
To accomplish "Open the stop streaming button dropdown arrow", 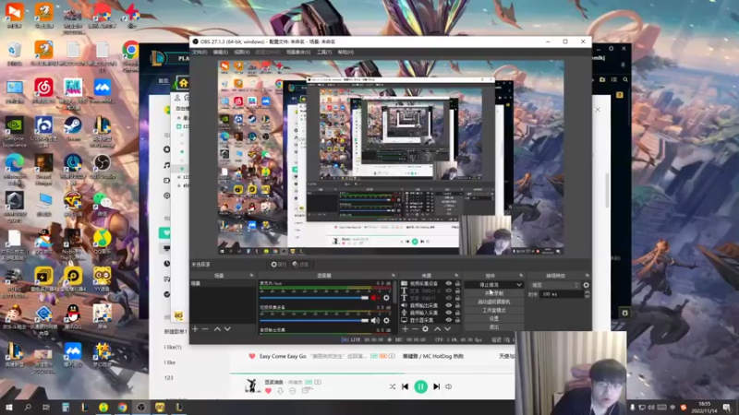I will pyautogui.click(x=519, y=285).
